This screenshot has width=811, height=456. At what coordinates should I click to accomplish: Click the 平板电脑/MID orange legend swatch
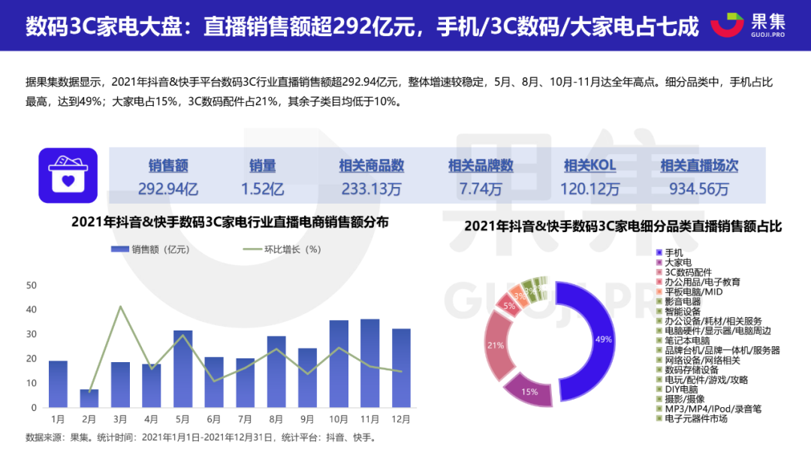click(x=659, y=292)
